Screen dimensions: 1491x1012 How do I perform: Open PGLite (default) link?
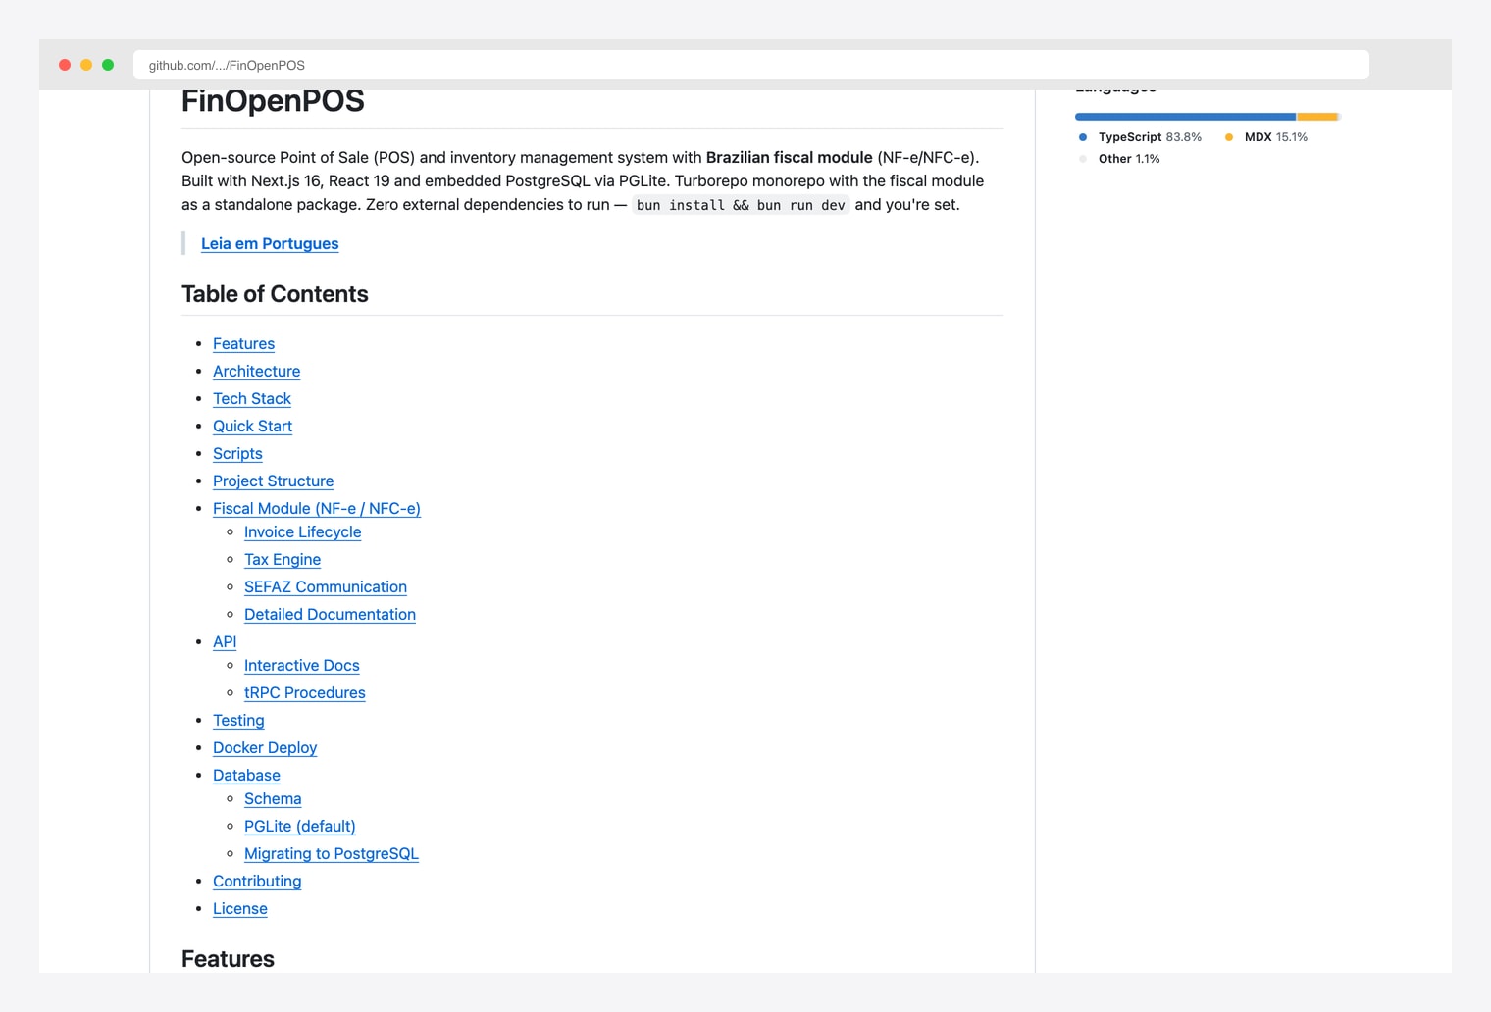(x=300, y=826)
